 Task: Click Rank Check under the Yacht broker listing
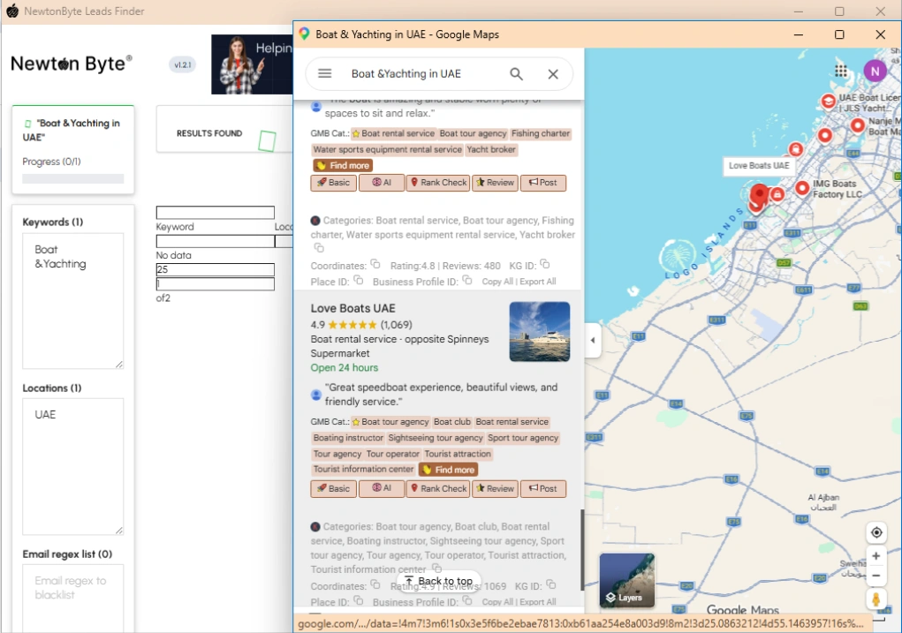pos(438,183)
